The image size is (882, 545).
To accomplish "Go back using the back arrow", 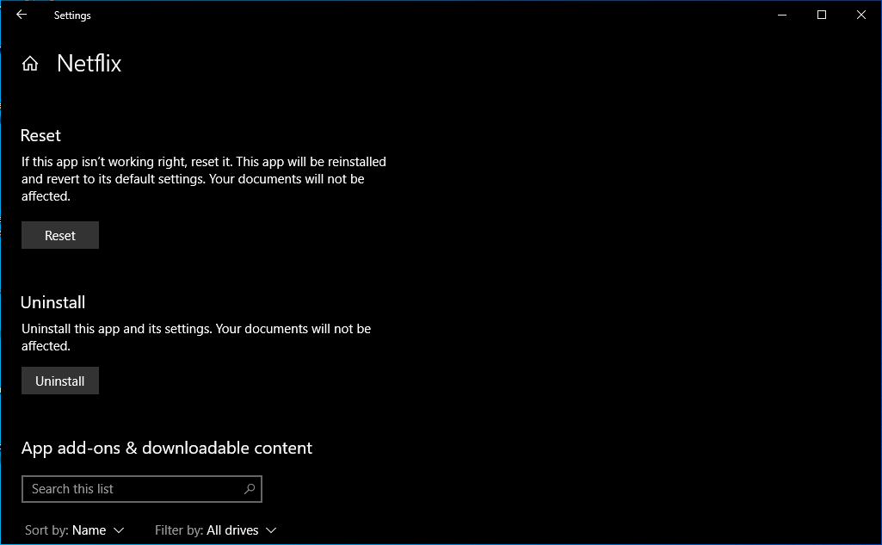I will pos(22,15).
